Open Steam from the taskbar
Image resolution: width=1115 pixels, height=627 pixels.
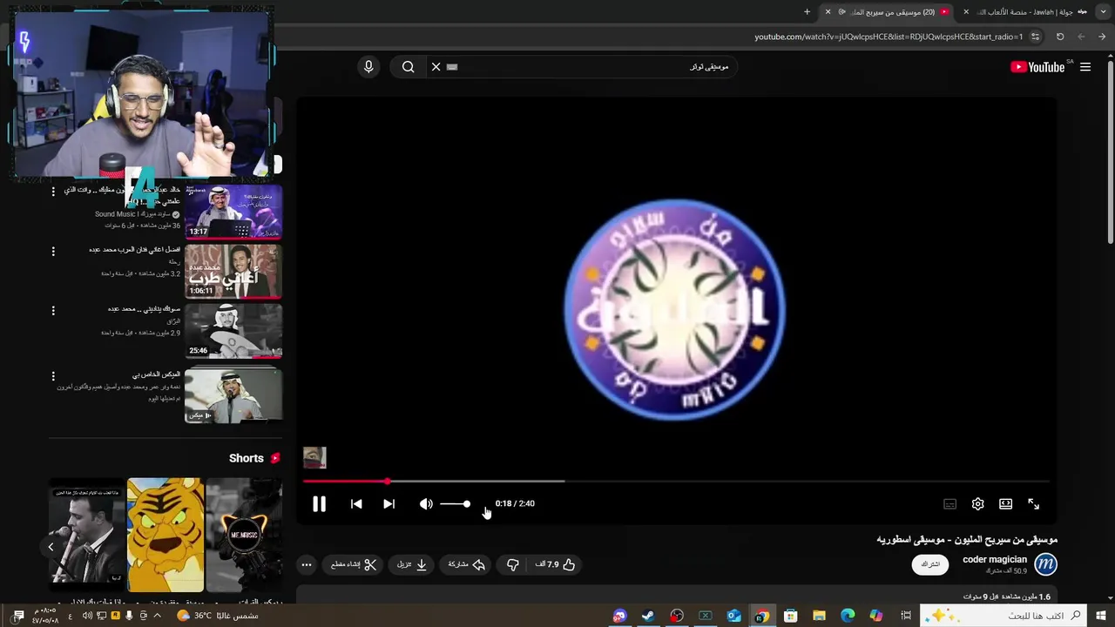(x=648, y=616)
